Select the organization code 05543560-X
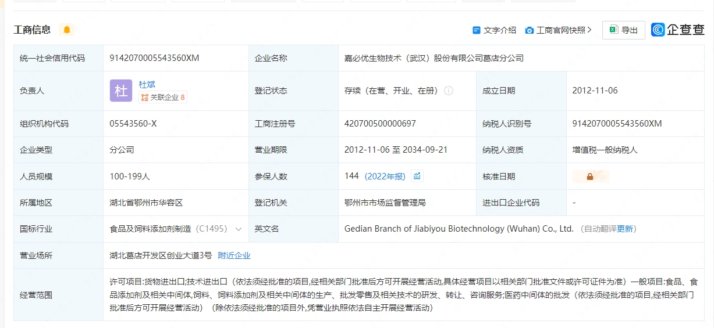Image resolution: width=714 pixels, height=328 pixels. click(133, 124)
